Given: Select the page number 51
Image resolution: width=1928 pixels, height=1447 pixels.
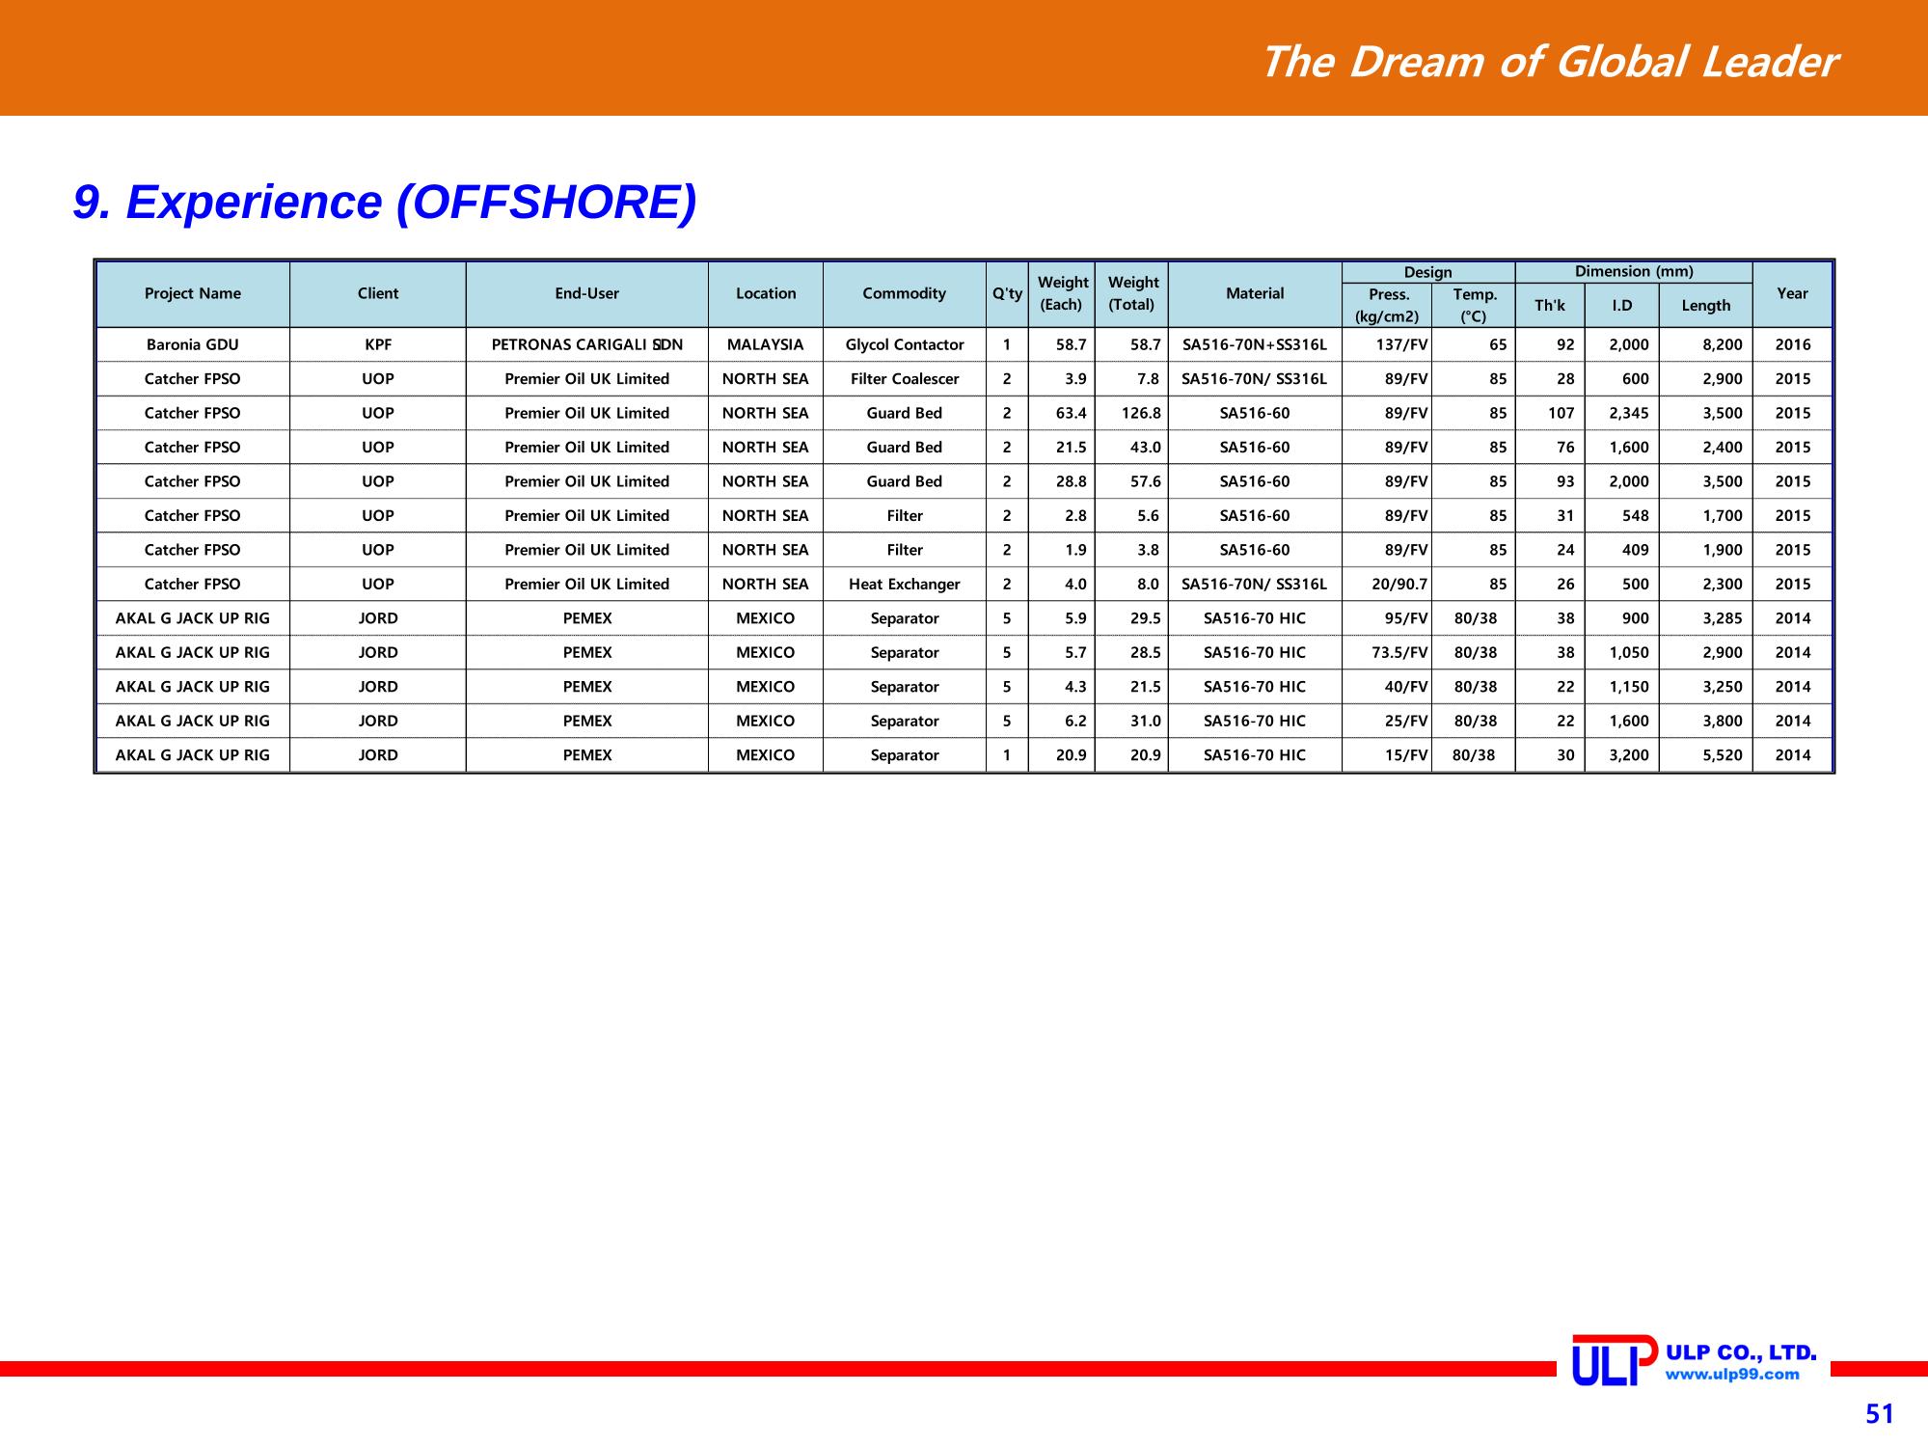Looking at the screenshot, I should [1879, 1414].
